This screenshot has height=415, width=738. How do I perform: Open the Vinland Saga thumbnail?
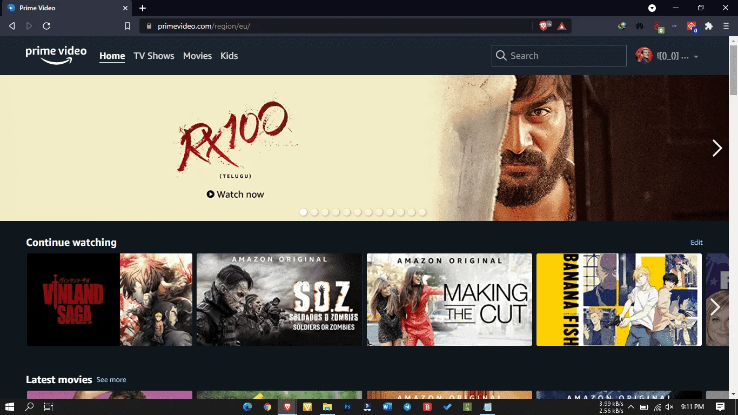(x=110, y=299)
